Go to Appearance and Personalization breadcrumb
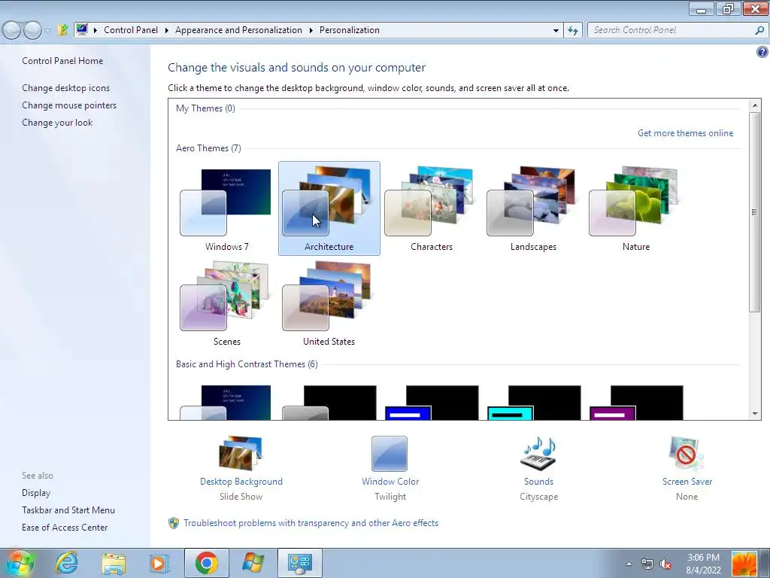 [x=238, y=30]
